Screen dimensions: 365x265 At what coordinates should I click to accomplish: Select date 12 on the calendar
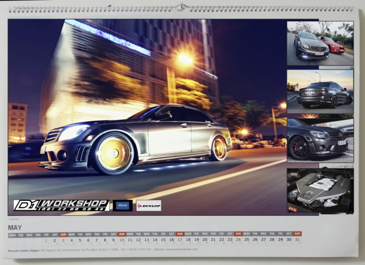[138, 240]
